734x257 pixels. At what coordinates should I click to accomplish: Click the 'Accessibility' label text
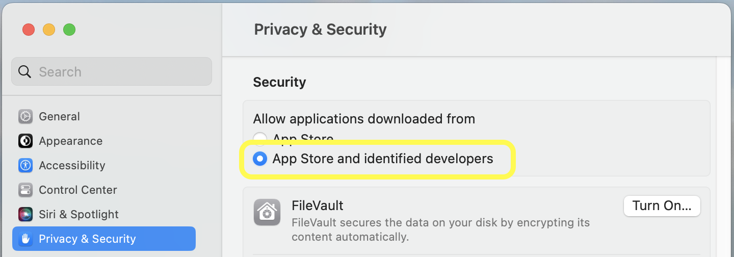[x=72, y=166]
